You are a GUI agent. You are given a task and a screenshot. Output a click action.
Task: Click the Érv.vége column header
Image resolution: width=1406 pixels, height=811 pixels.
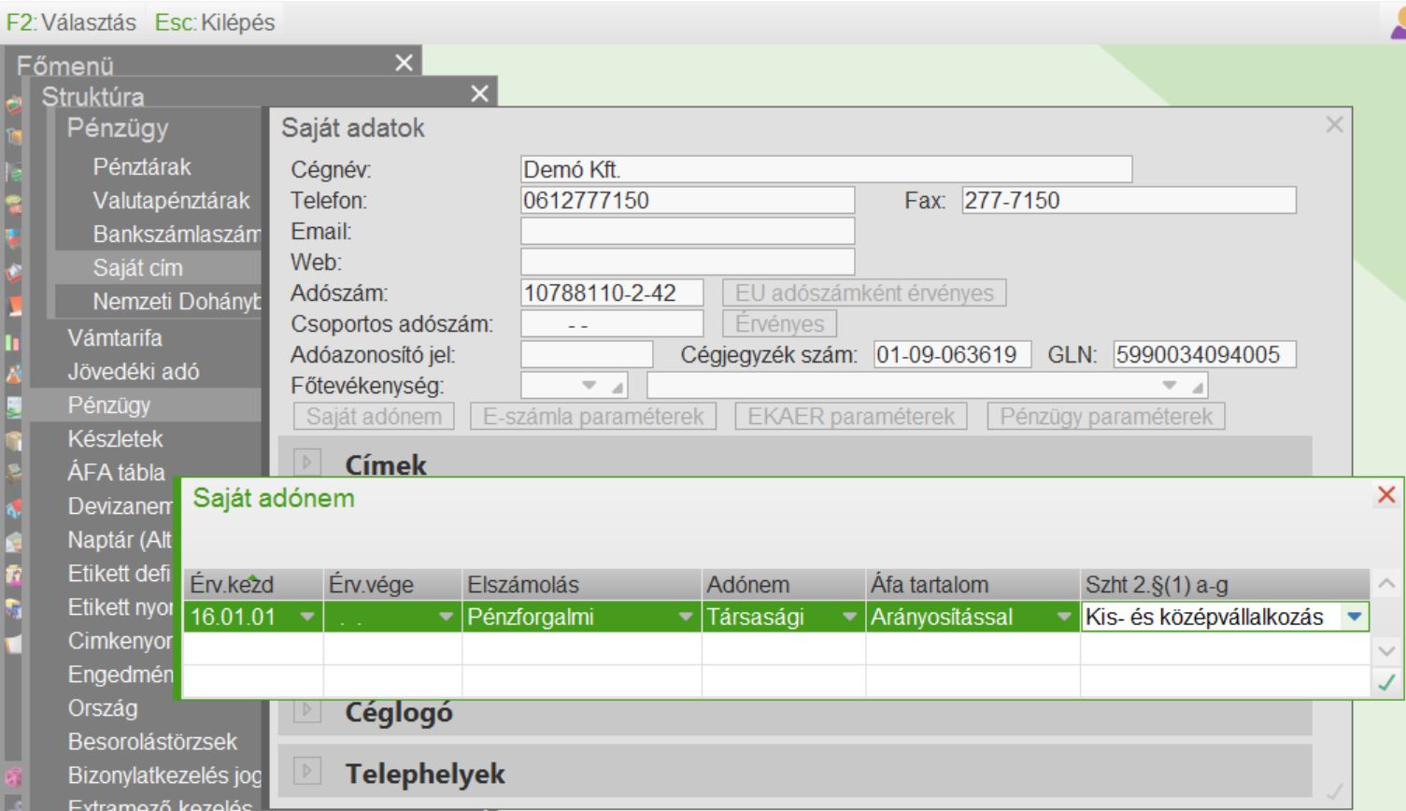(392, 585)
